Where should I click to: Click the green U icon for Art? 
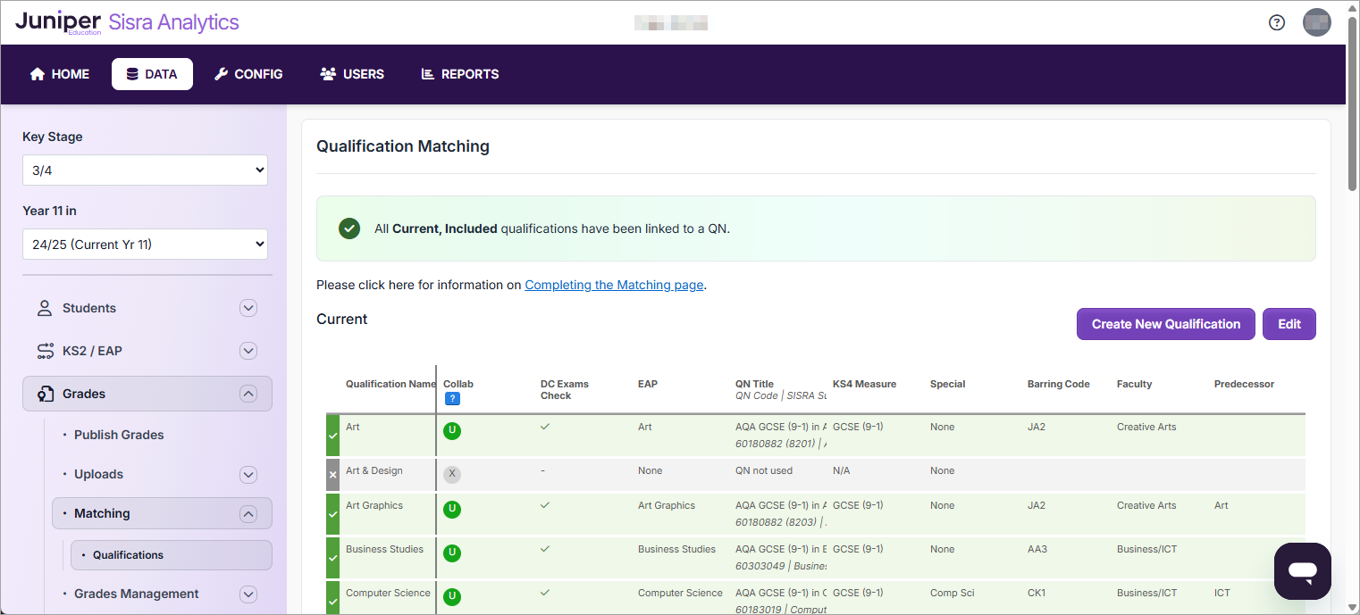point(452,431)
